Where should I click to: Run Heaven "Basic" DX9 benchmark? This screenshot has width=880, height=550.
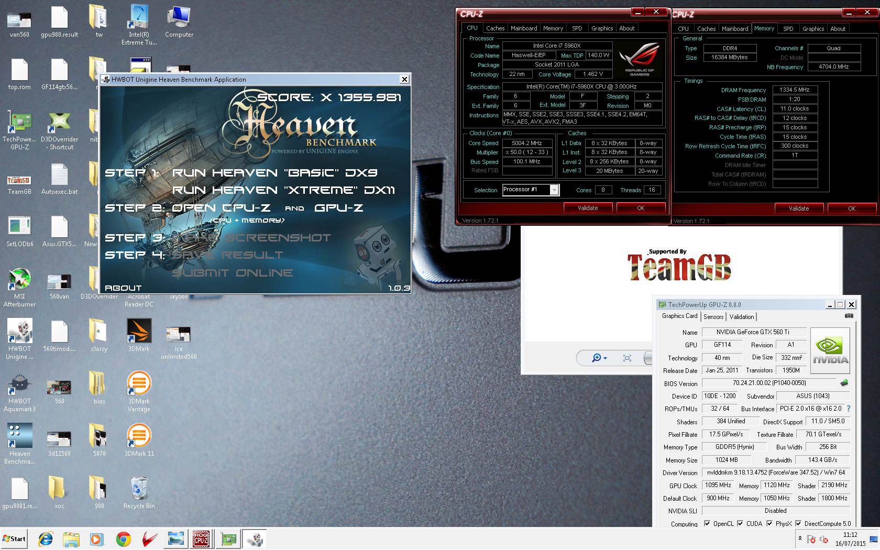(274, 173)
